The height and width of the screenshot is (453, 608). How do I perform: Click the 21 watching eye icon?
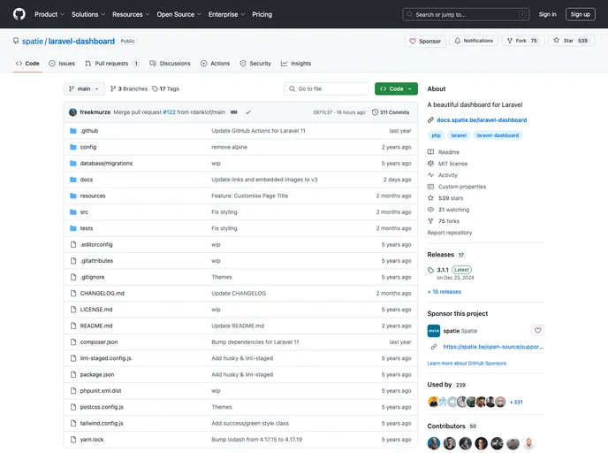pos(430,210)
